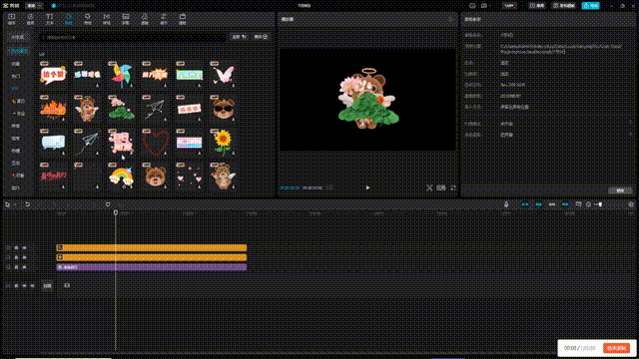Enter fullscreen preview mode
The height and width of the screenshot is (359, 639).
tap(453, 187)
